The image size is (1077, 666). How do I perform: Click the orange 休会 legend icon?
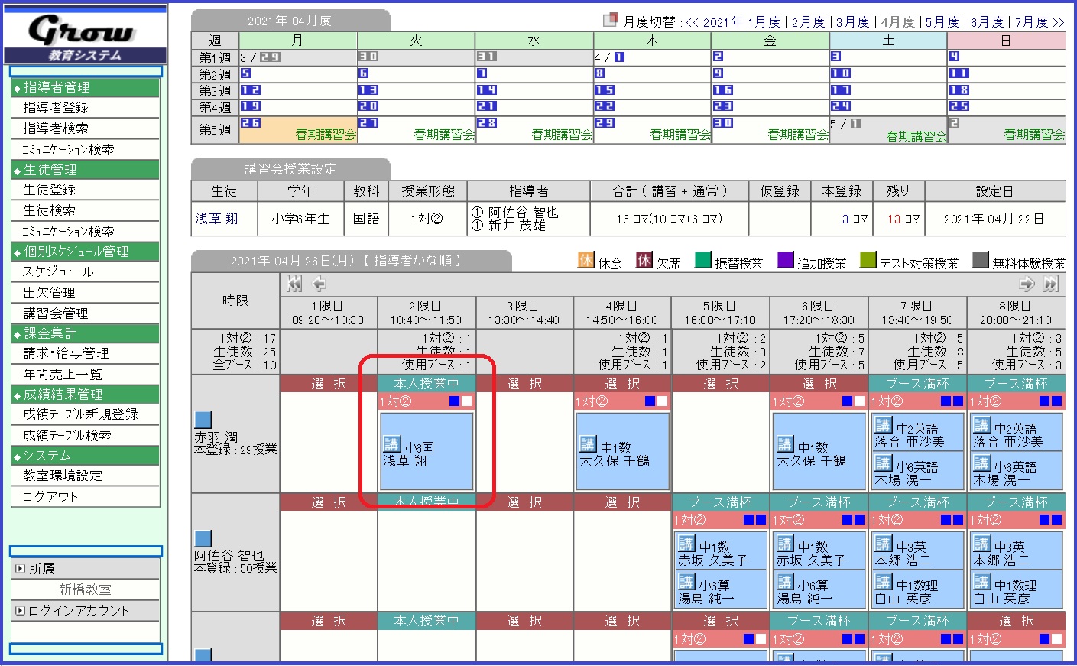586,260
